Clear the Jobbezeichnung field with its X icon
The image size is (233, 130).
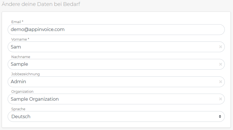221,82
